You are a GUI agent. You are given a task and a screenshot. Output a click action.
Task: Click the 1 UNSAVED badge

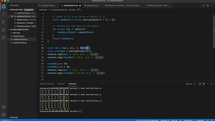click(x=29, y=10)
